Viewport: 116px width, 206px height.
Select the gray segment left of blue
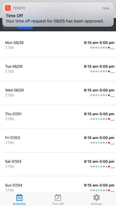pyautogui.click(x=10, y=28)
